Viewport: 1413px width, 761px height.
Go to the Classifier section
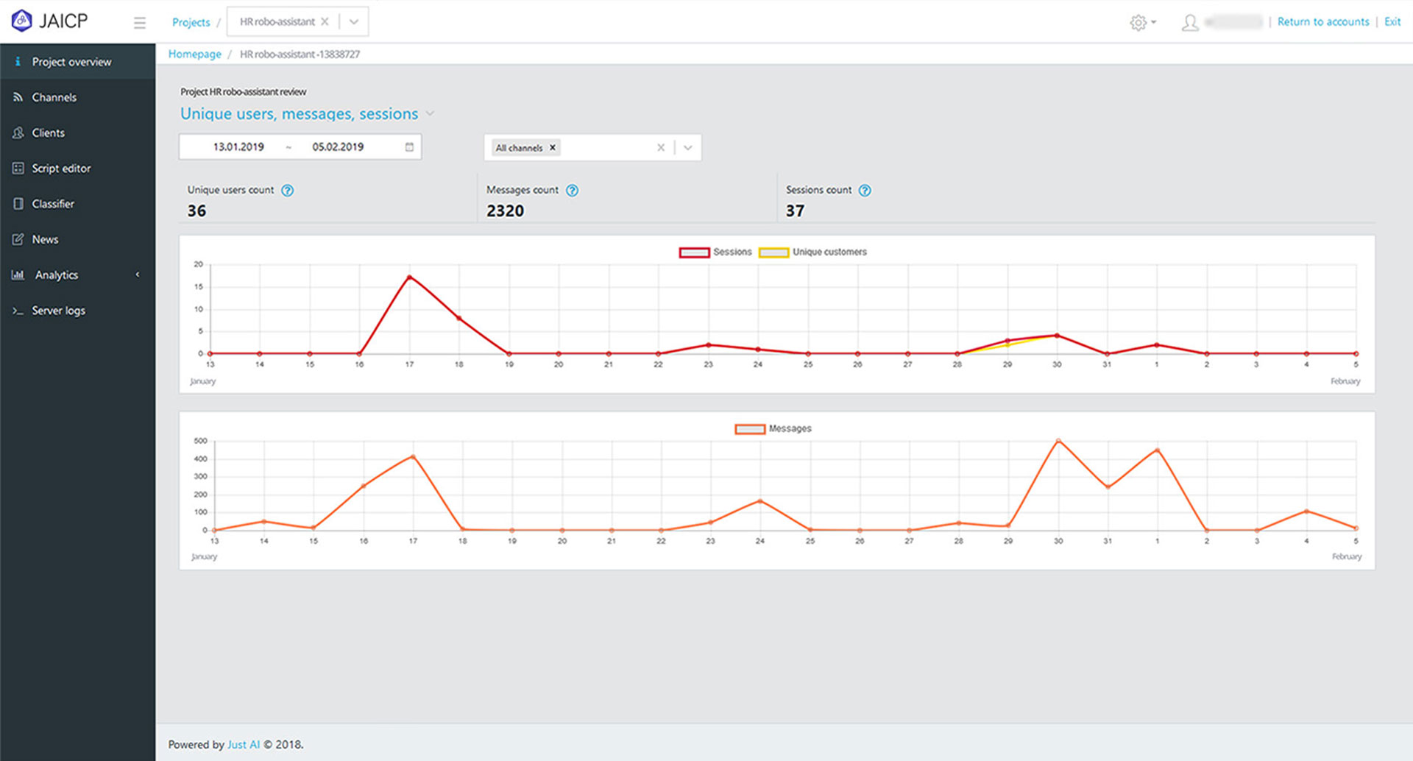click(52, 204)
